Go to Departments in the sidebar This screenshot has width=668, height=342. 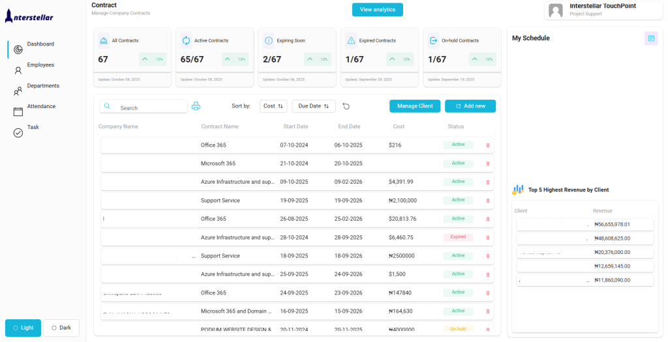click(x=42, y=86)
